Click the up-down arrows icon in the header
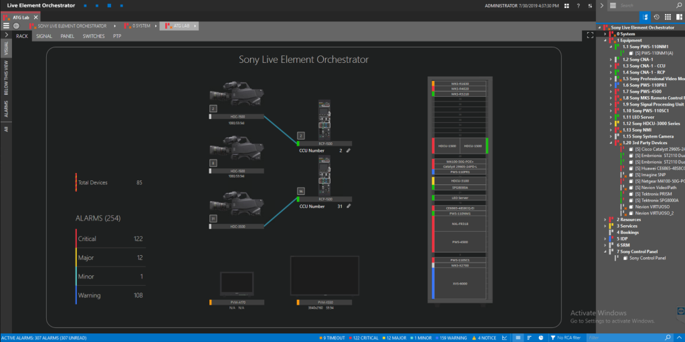The height and width of the screenshot is (342, 685). click(590, 5)
